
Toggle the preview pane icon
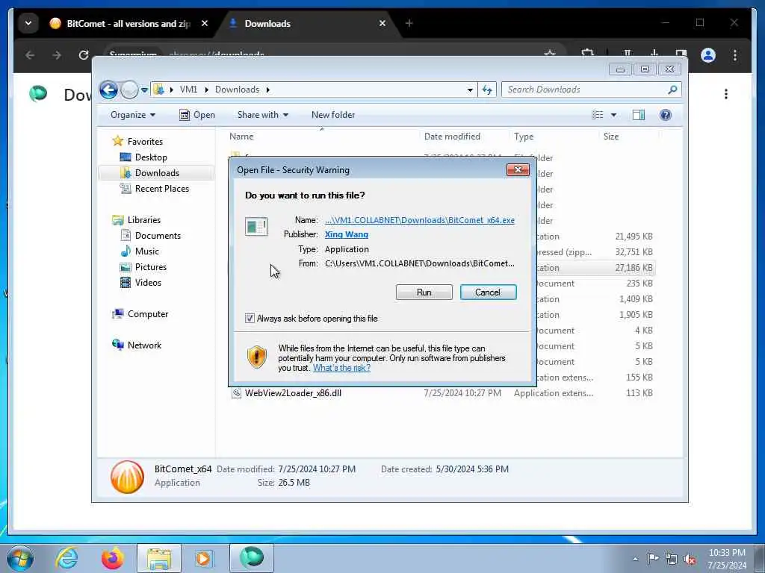639,115
